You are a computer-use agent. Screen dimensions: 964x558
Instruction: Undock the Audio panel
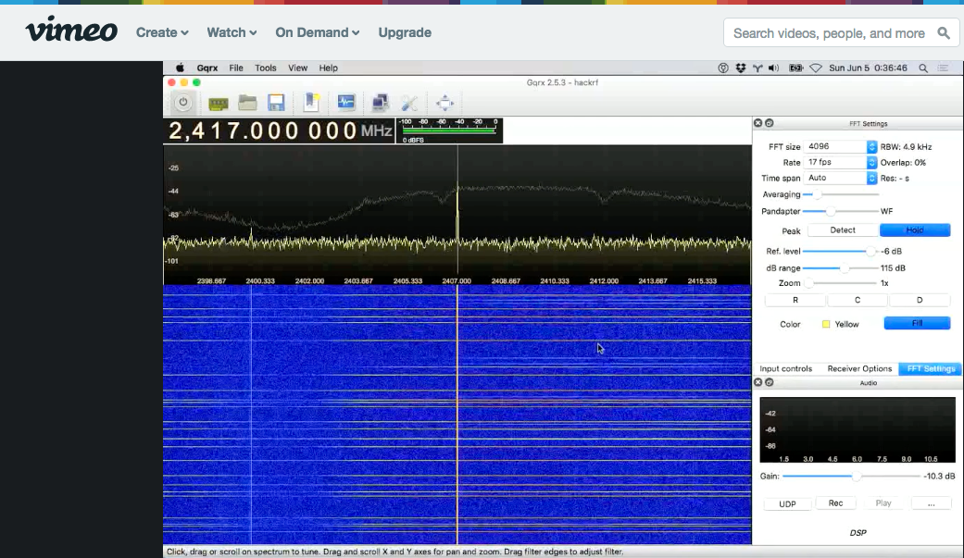[x=770, y=382]
